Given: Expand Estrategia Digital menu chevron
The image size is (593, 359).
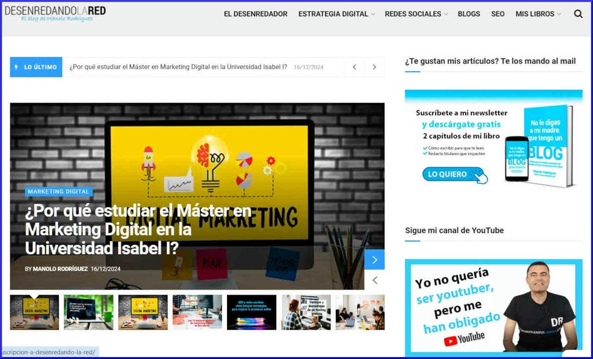Looking at the screenshot, I should tap(373, 14).
